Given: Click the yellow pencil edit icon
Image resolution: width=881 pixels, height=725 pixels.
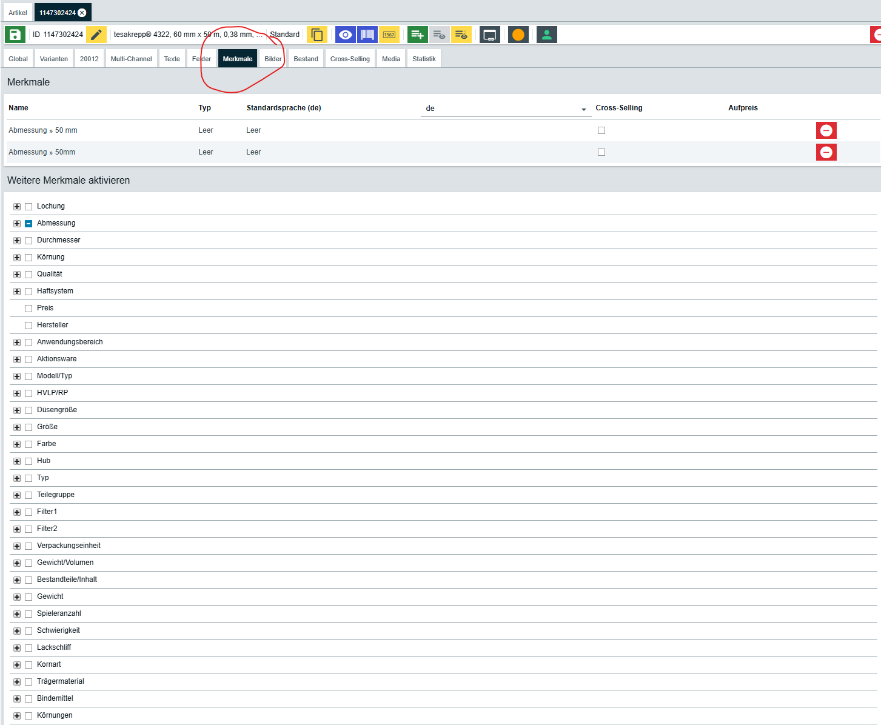Looking at the screenshot, I should pos(96,35).
